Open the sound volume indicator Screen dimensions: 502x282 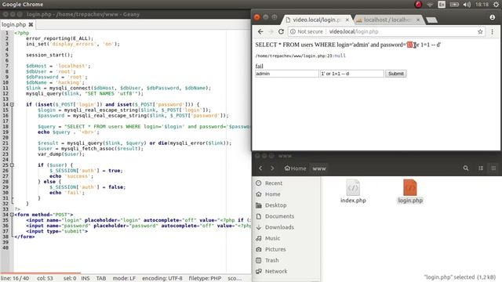pyautogui.click(x=467, y=5)
